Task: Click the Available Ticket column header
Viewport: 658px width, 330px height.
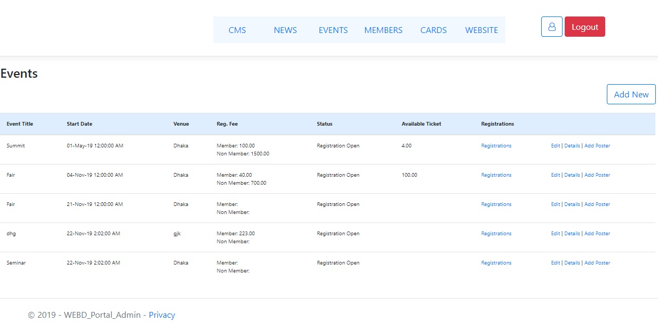Action: [x=421, y=124]
